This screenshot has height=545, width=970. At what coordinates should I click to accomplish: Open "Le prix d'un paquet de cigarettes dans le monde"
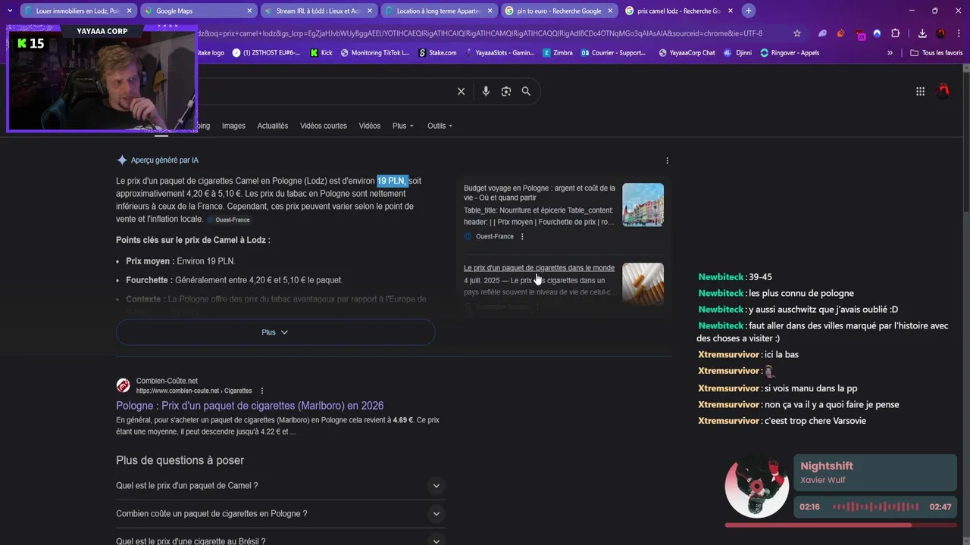click(x=539, y=268)
